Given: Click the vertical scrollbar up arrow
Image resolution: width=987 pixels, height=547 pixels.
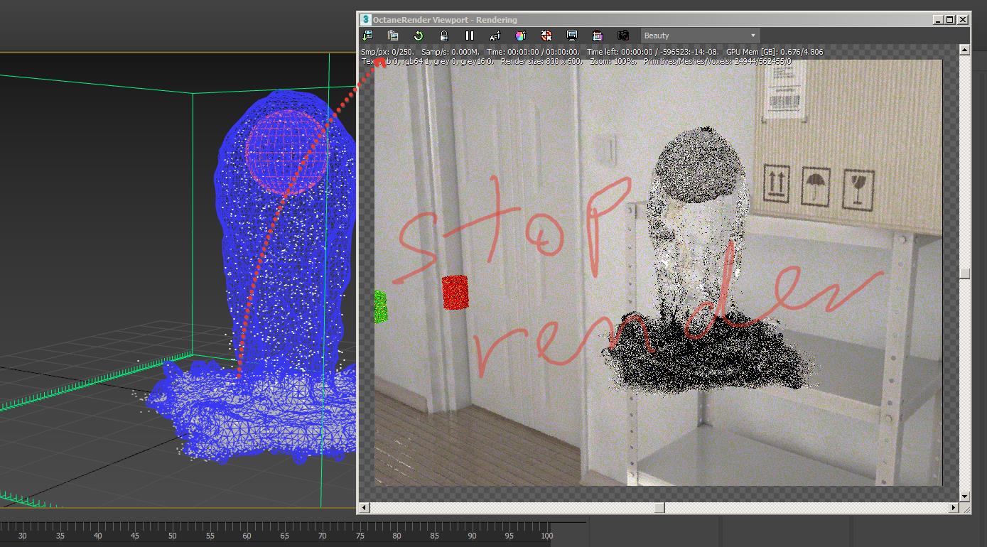Looking at the screenshot, I should coord(964,50).
